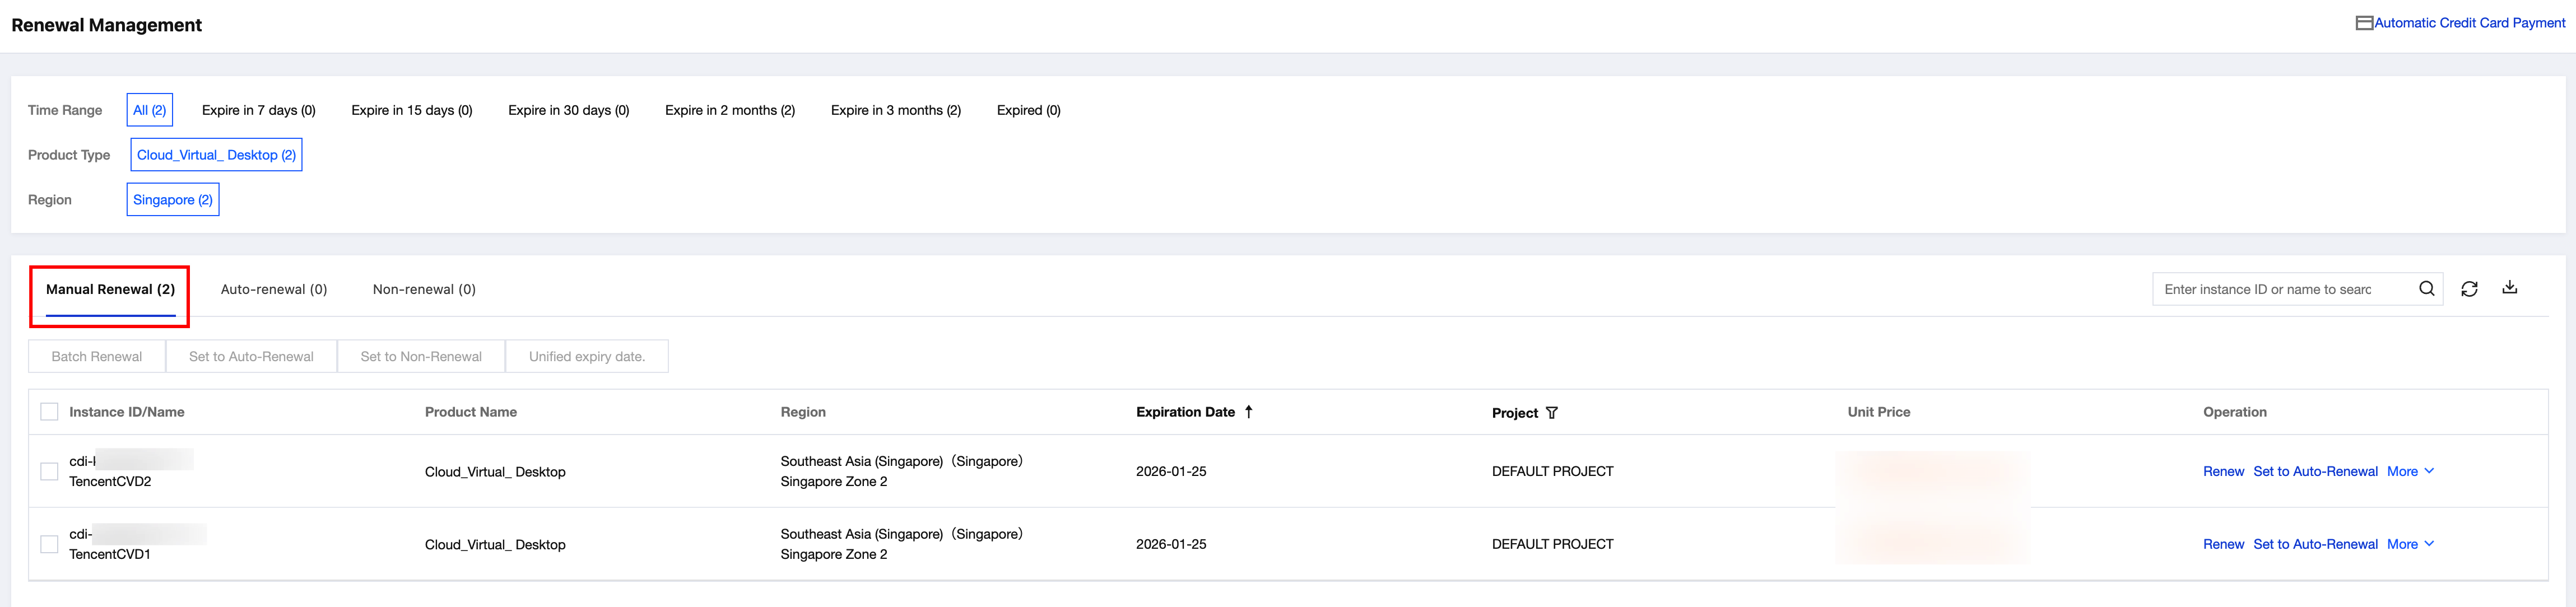Refresh the renewal list
Screen dimensions: 2576x607
[2469, 289]
